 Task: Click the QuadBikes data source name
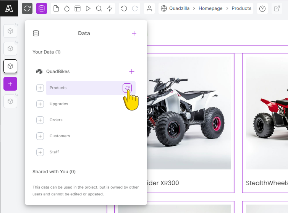(58, 72)
